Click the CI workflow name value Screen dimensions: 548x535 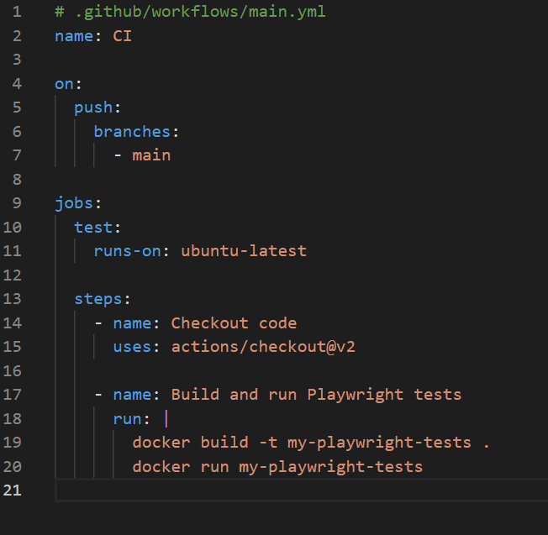(x=122, y=36)
